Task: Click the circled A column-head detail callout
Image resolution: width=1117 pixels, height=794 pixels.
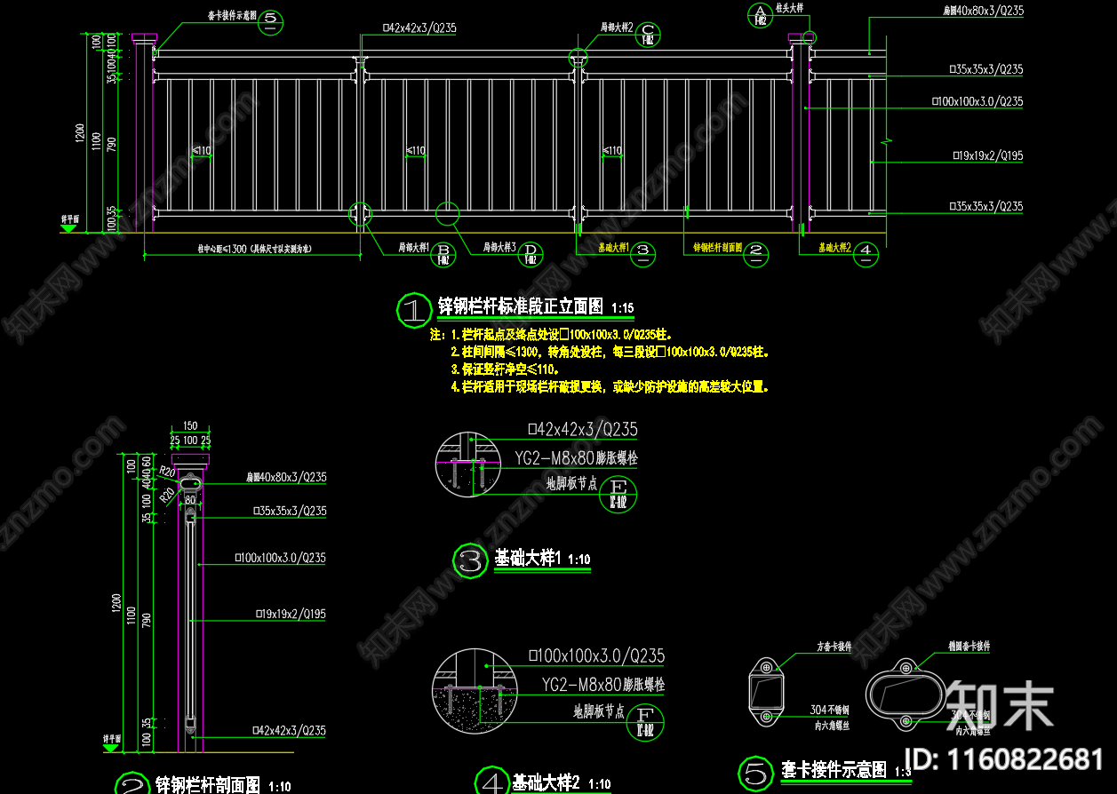Action: (x=761, y=15)
